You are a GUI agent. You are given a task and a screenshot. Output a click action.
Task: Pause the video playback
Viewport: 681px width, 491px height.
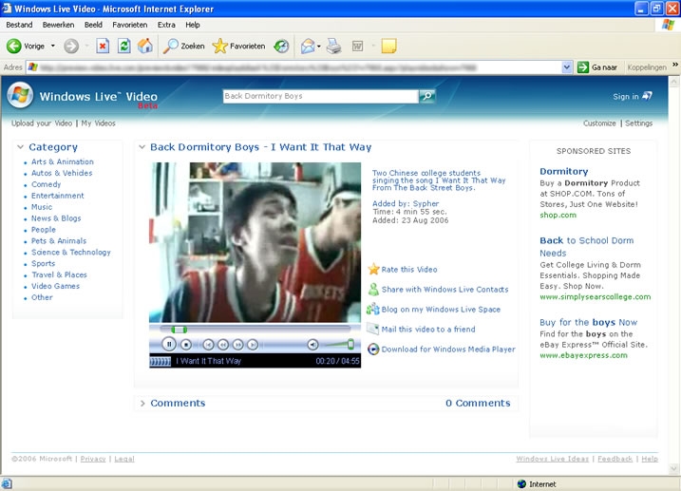tap(169, 344)
